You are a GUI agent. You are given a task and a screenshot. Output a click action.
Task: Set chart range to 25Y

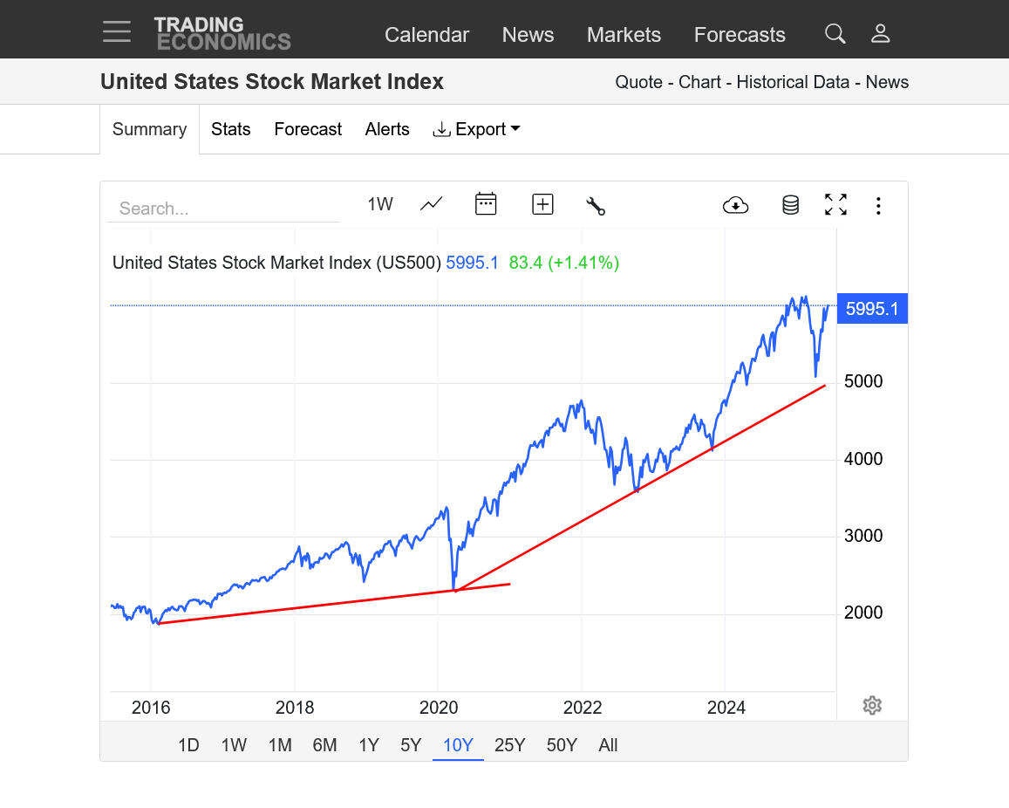pyautogui.click(x=509, y=745)
